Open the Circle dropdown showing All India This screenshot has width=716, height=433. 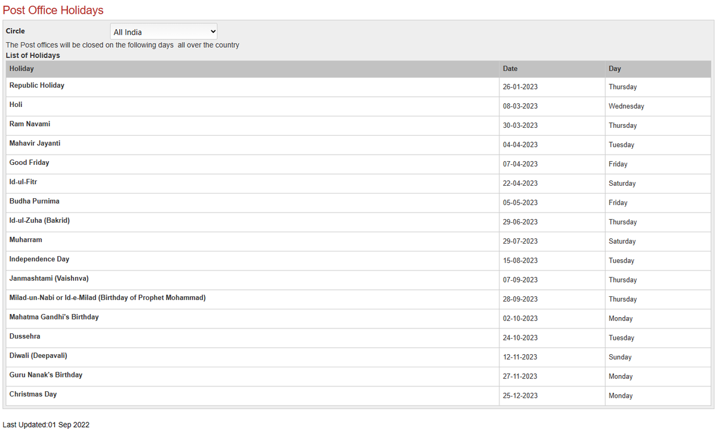pyautogui.click(x=163, y=32)
